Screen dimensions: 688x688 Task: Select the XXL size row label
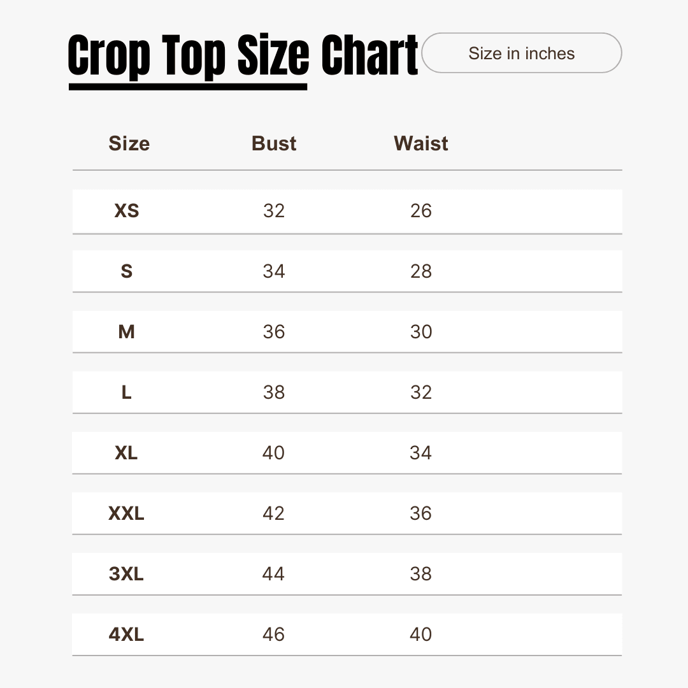coord(127,513)
